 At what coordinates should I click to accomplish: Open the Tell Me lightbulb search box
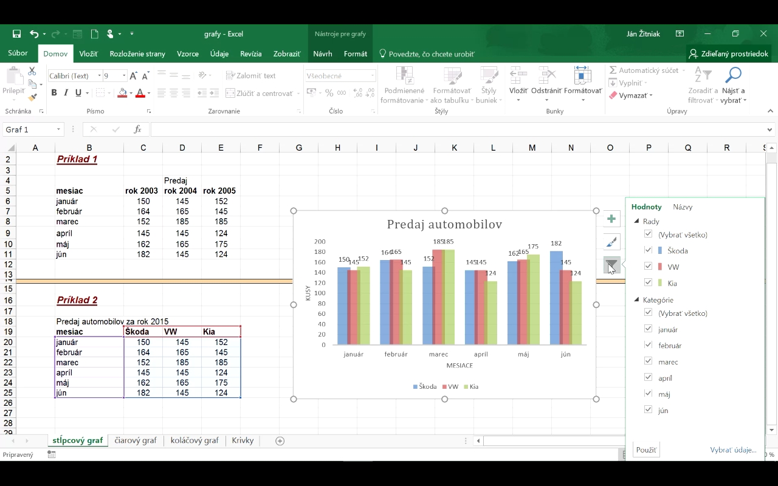pos(427,53)
